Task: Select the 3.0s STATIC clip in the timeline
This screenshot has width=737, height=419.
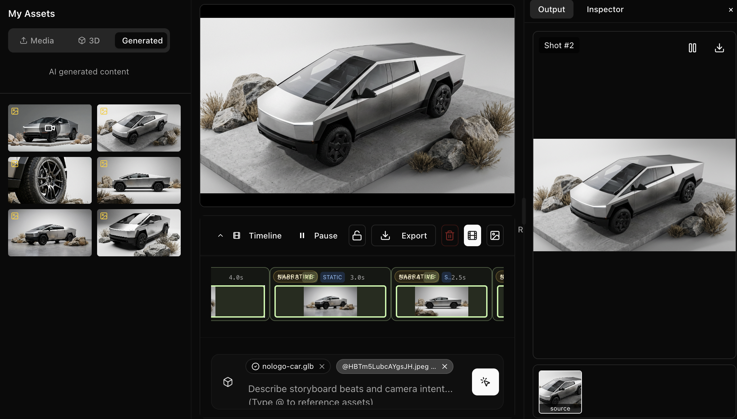Action: 330,301
